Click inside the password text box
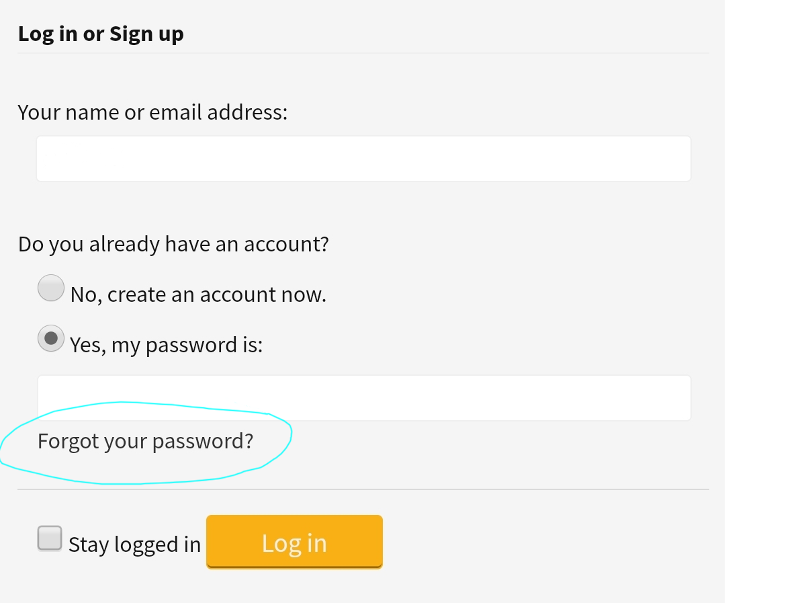This screenshot has width=806, height=603. 363,398
